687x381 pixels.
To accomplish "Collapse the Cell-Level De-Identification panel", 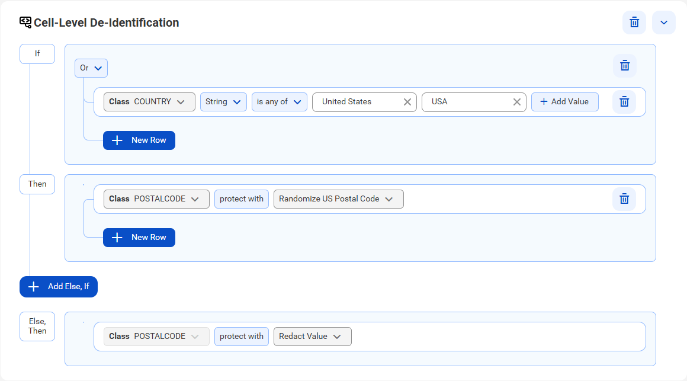I will [664, 23].
